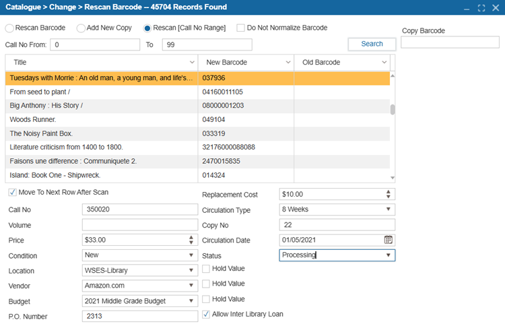The width and height of the screenshot is (505, 326).
Task: Click barcode cell 037936
Action: pos(246,78)
